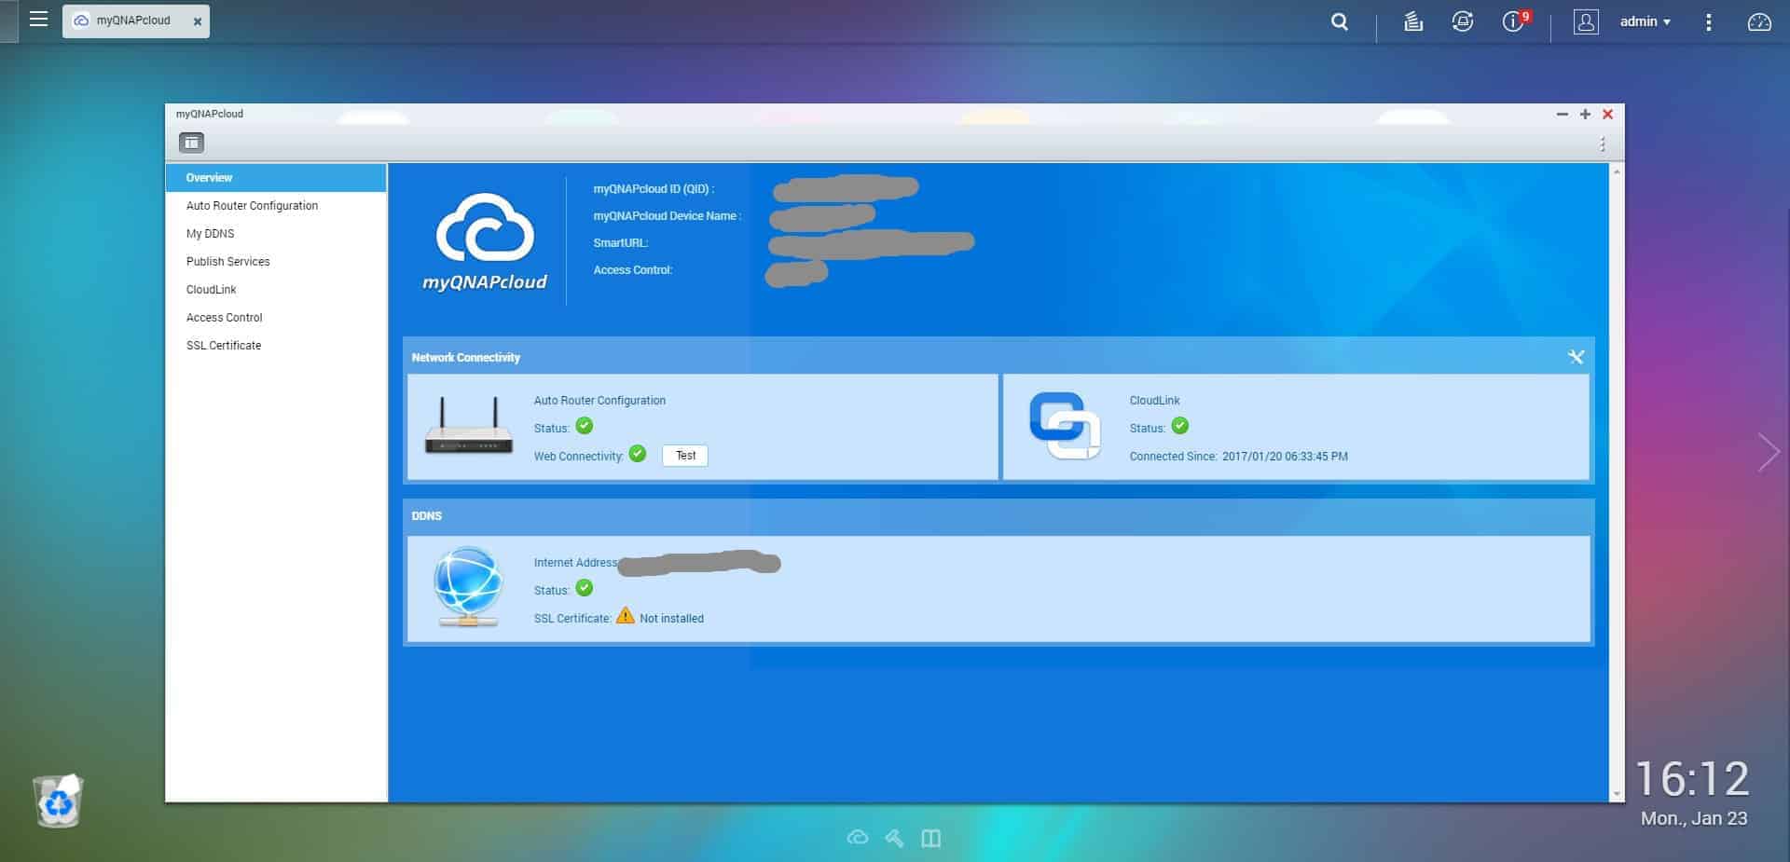Click the CloudLink connected-since timestamp
Image resolution: width=1790 pixels, height=862 pixels.
1285,457
